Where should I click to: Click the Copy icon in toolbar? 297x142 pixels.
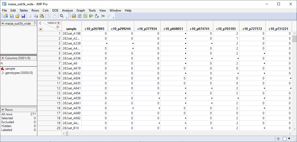point(36,16)
